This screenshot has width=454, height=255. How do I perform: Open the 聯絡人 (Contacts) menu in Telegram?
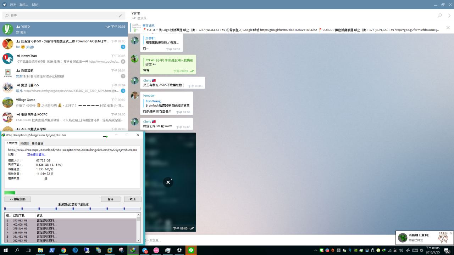24,5
